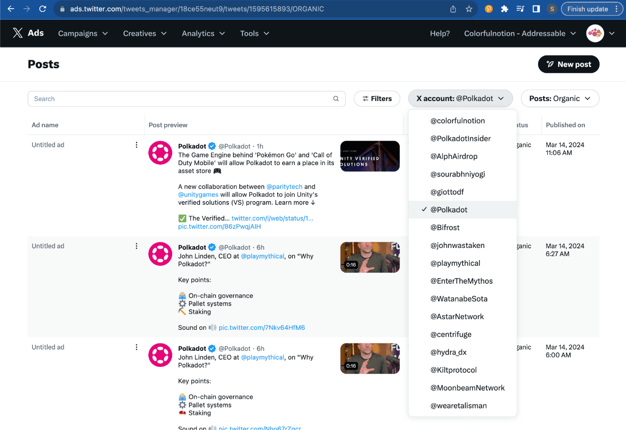Click the Search posts input field
The width and height of the screenshot is (626, 430).
point(187,99)
